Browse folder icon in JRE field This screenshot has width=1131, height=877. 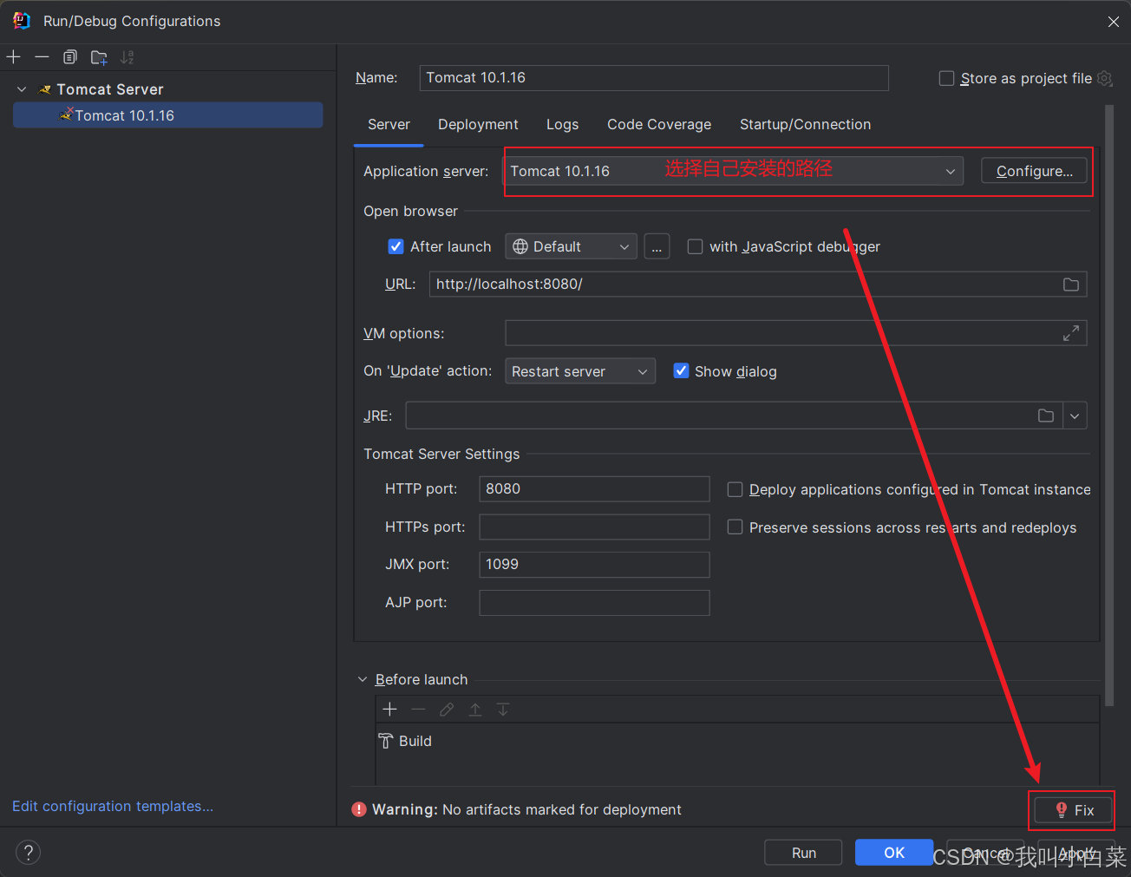coord(1046,416)
